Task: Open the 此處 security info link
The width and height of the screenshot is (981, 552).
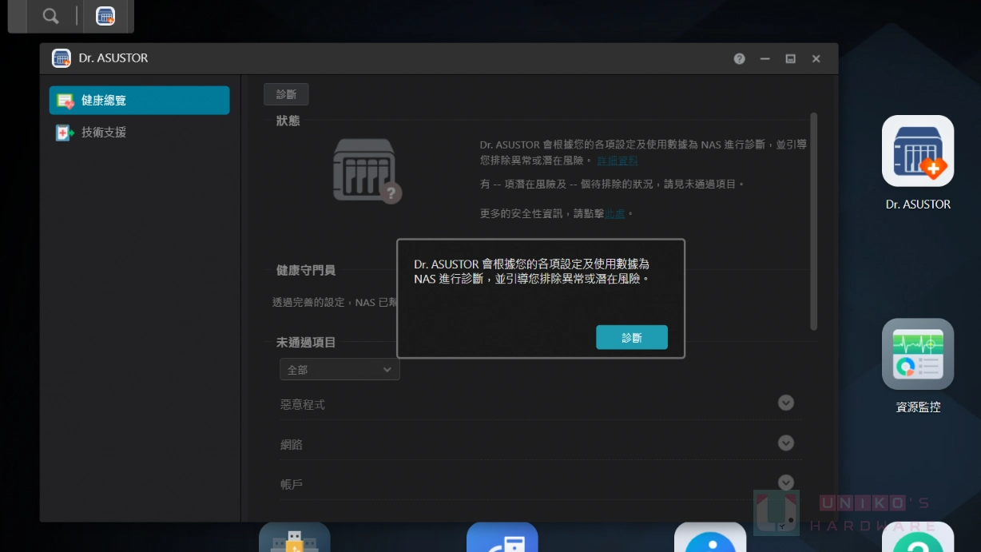Action: click(615, 214)
